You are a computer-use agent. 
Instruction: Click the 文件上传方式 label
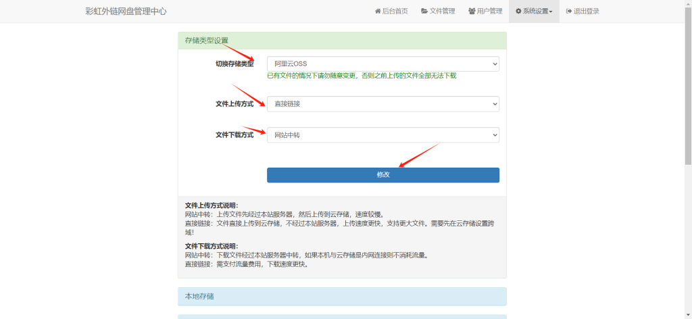(x=234, y=104)
